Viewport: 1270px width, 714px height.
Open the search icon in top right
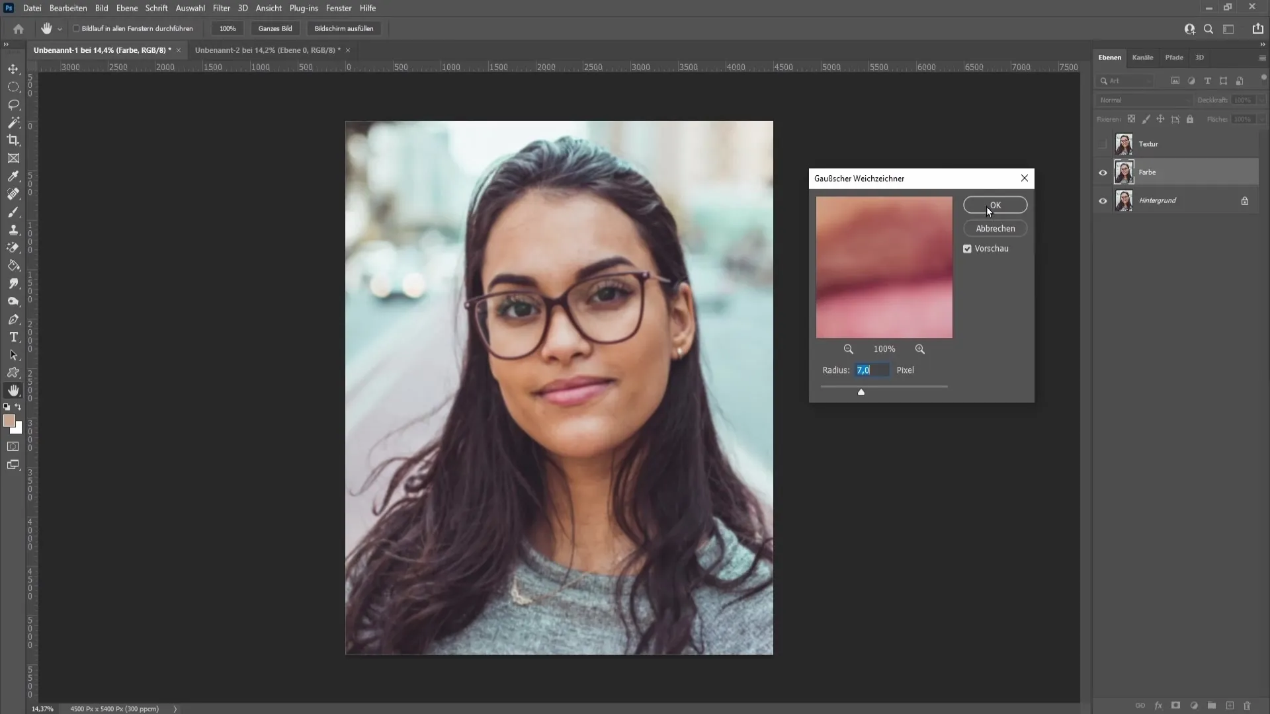1208,28
